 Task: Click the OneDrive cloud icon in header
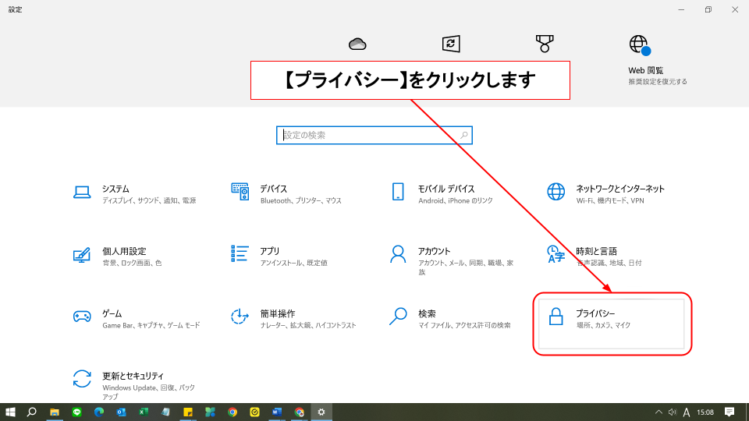click(x=357, y=44)
